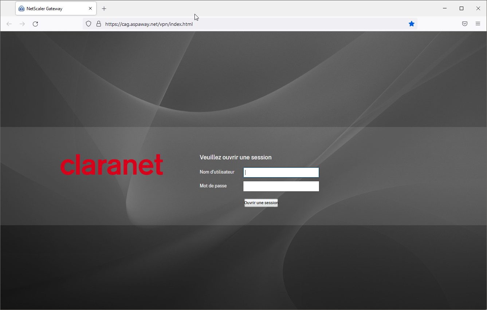Open the shield tracking protection icon

pyautogui.click(x=89, y=24)
